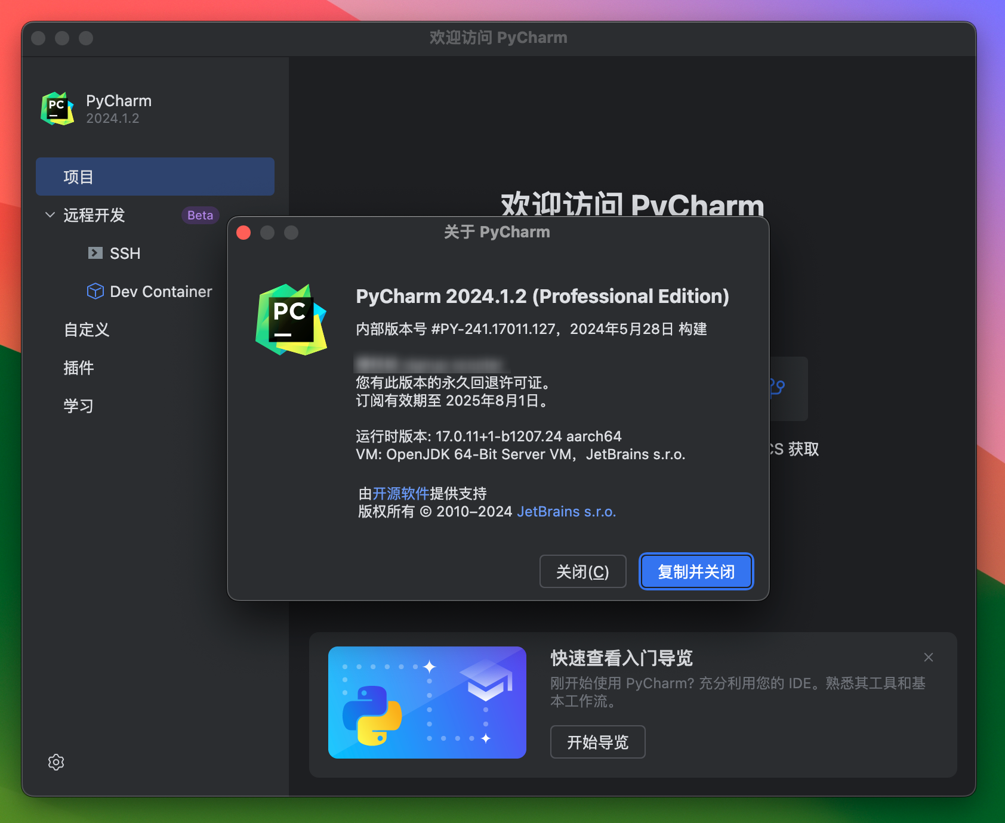Open the 插件 tab
Image resolution: width=1005 pixels, height=823 pixels.
(79, 367)
